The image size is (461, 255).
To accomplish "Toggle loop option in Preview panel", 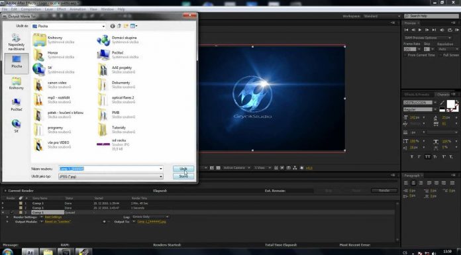I will click(x=450, y=30).
